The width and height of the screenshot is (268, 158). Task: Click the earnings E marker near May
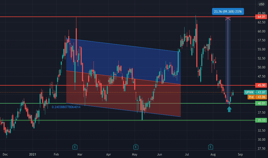coord(136,147)
